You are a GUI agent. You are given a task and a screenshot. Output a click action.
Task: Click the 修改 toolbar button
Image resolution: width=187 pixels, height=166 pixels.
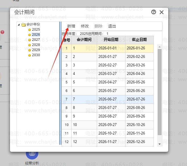85,26
